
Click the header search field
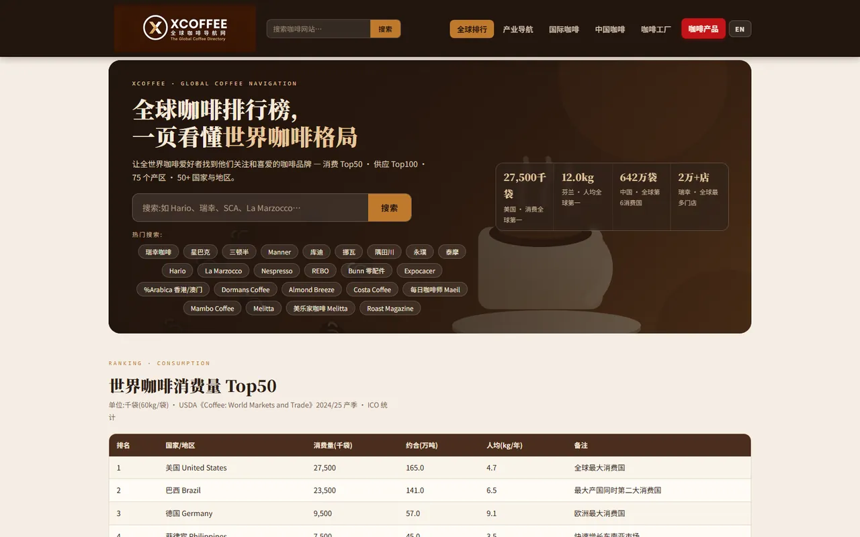point(318,29)
